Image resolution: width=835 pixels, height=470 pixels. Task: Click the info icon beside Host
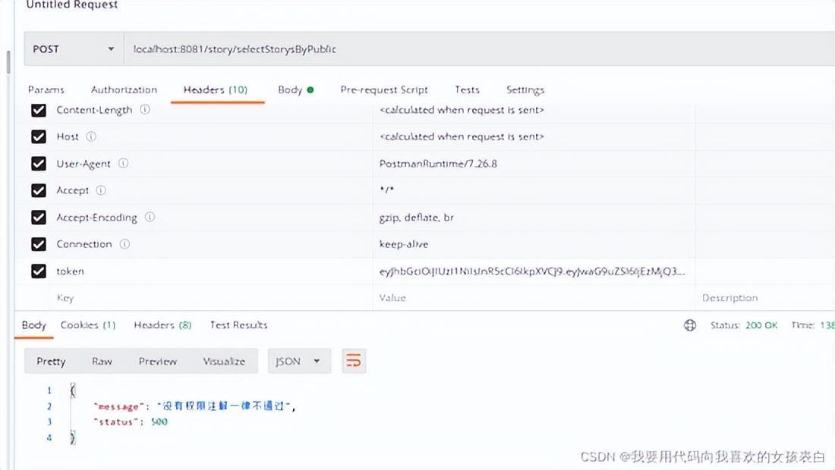(x=91, y=136)
